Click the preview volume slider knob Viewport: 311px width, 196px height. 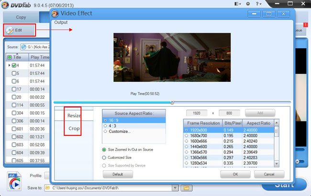(x=297, y=162)
